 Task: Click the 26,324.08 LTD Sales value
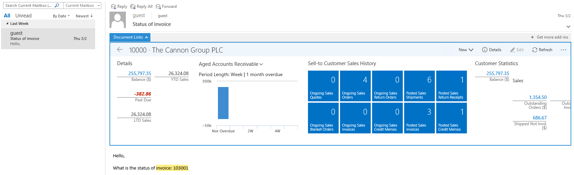(x=141, y=114)
